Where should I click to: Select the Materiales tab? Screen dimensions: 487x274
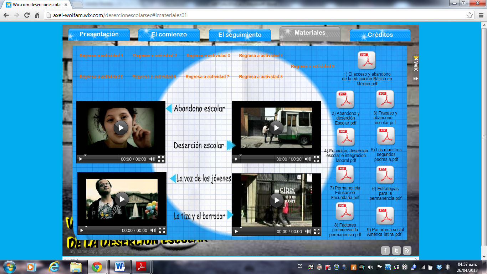click(310, 33)
